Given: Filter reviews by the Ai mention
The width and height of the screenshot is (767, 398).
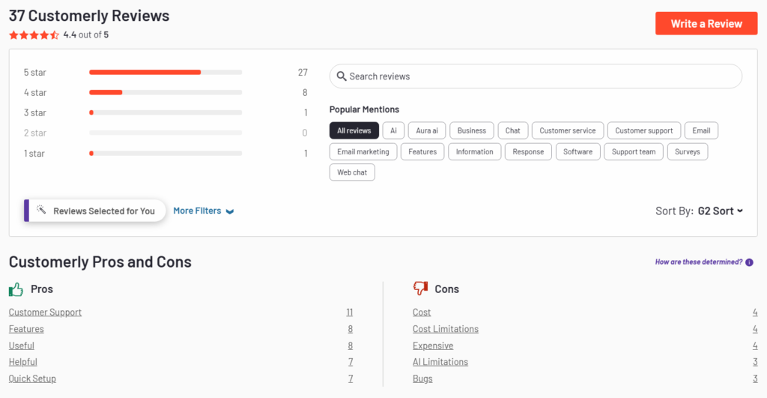Looking at the screenshot, I should [x=393, y=130].
